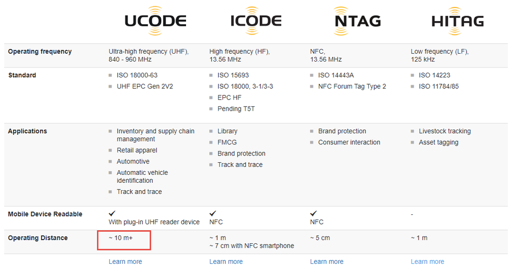526x276 pixels.
Task: Click the ICODE logo
Action: [x=256, y=21]
